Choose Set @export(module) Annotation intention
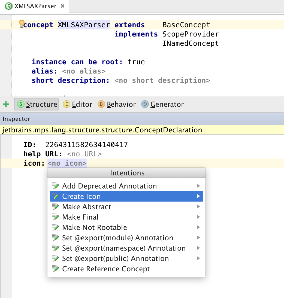Viewport: 284px width, 298px height. 117,238
